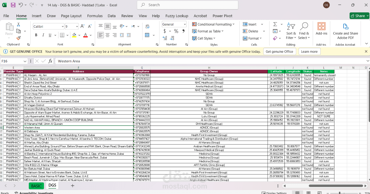The image size is (370, 194).
Task: Apply Comma Style format
Action: 183,31
